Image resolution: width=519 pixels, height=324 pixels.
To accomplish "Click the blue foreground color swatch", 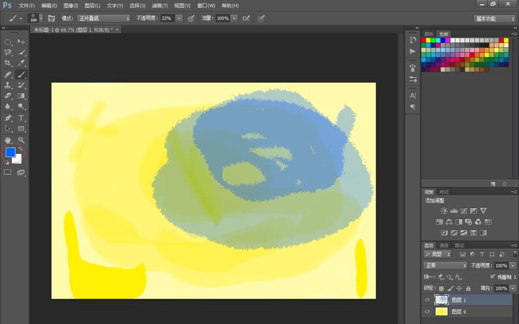I will tap(10, 152).
